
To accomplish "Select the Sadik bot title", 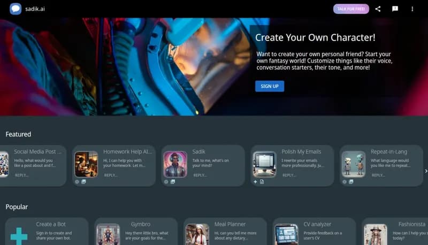I will tap(198, 151).
